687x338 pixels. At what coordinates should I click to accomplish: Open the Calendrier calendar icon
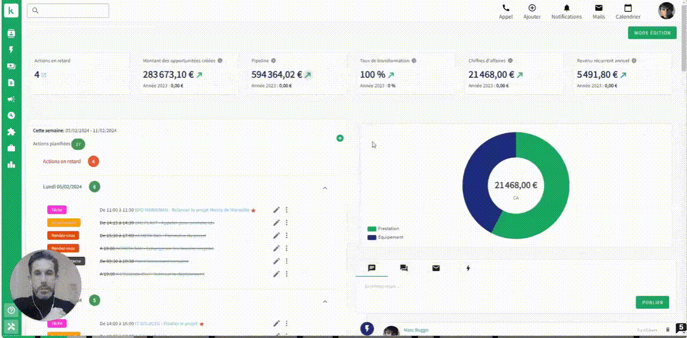pos(627,11)
